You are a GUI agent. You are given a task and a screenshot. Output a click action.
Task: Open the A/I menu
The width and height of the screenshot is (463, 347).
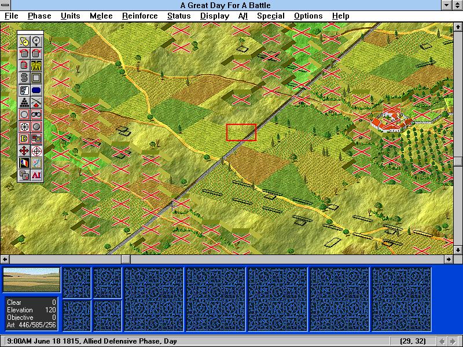pos(242,16)
